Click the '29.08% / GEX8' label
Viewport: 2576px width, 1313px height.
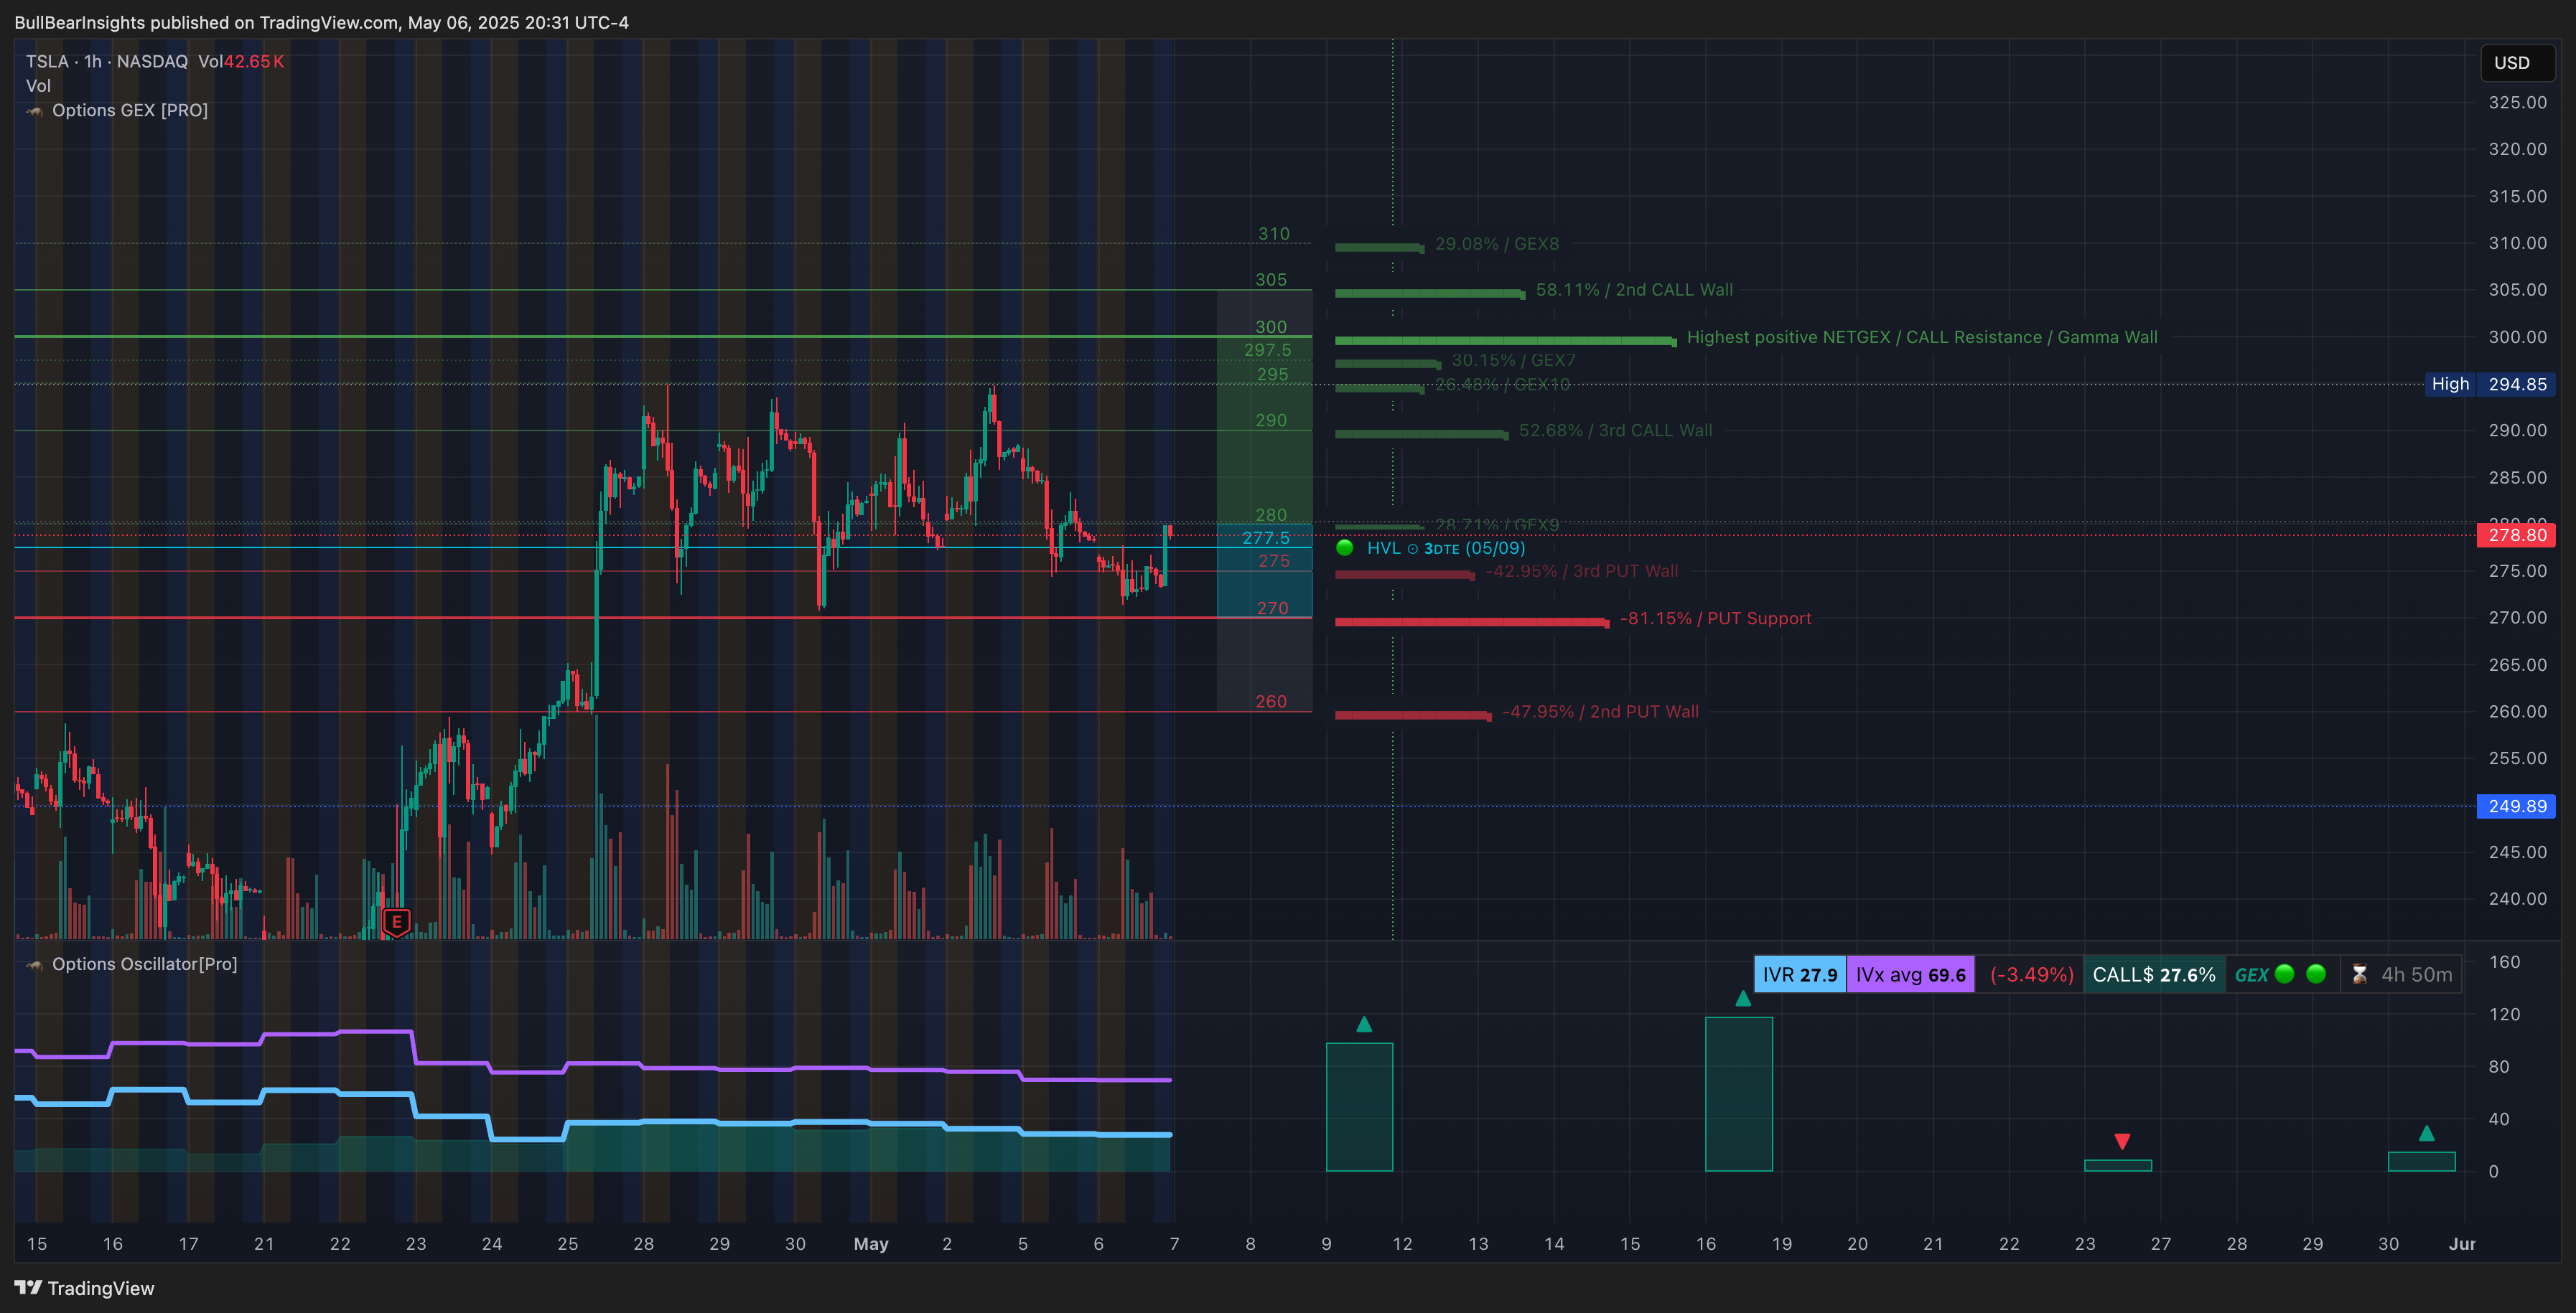point(1497,244)
